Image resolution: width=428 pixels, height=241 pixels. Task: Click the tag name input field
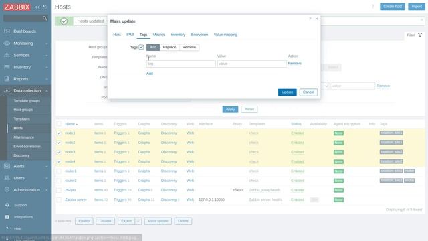tap(181, 64)
